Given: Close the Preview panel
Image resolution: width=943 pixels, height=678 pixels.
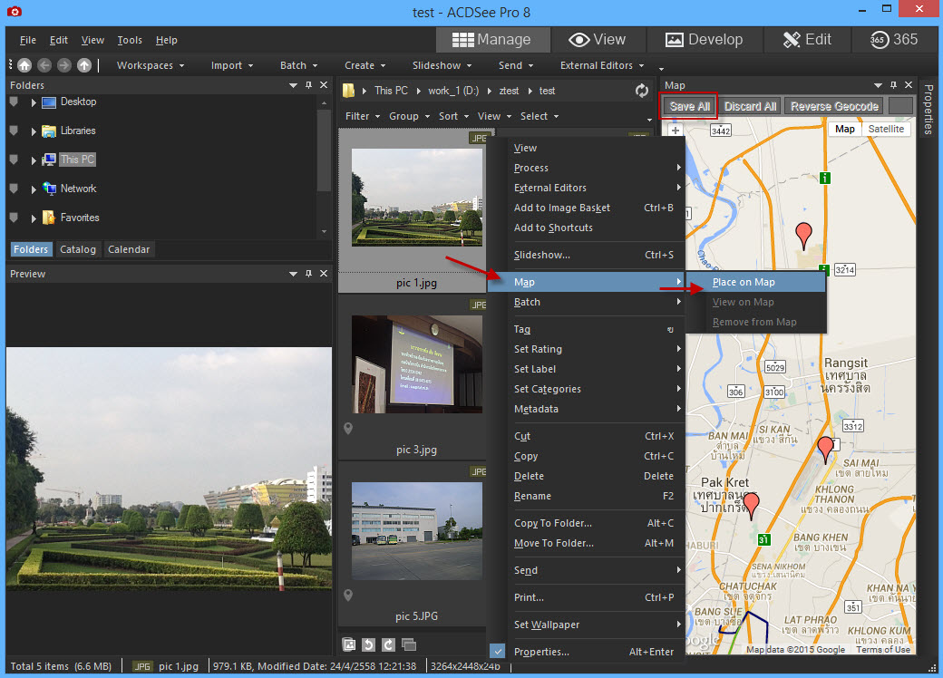Looking at the screenshot, I should tap(324, 274).
